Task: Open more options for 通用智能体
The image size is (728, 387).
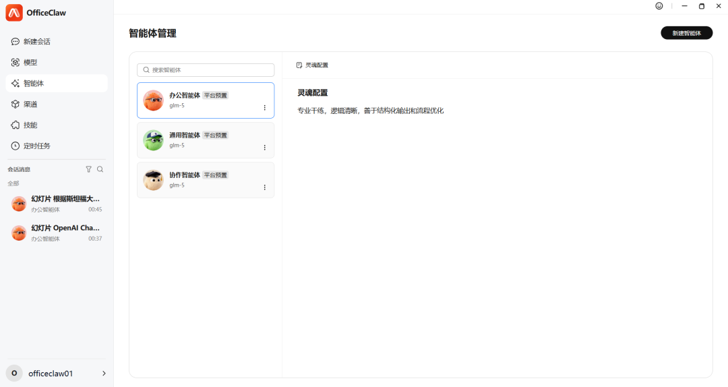Action: (x=264, y=148)
